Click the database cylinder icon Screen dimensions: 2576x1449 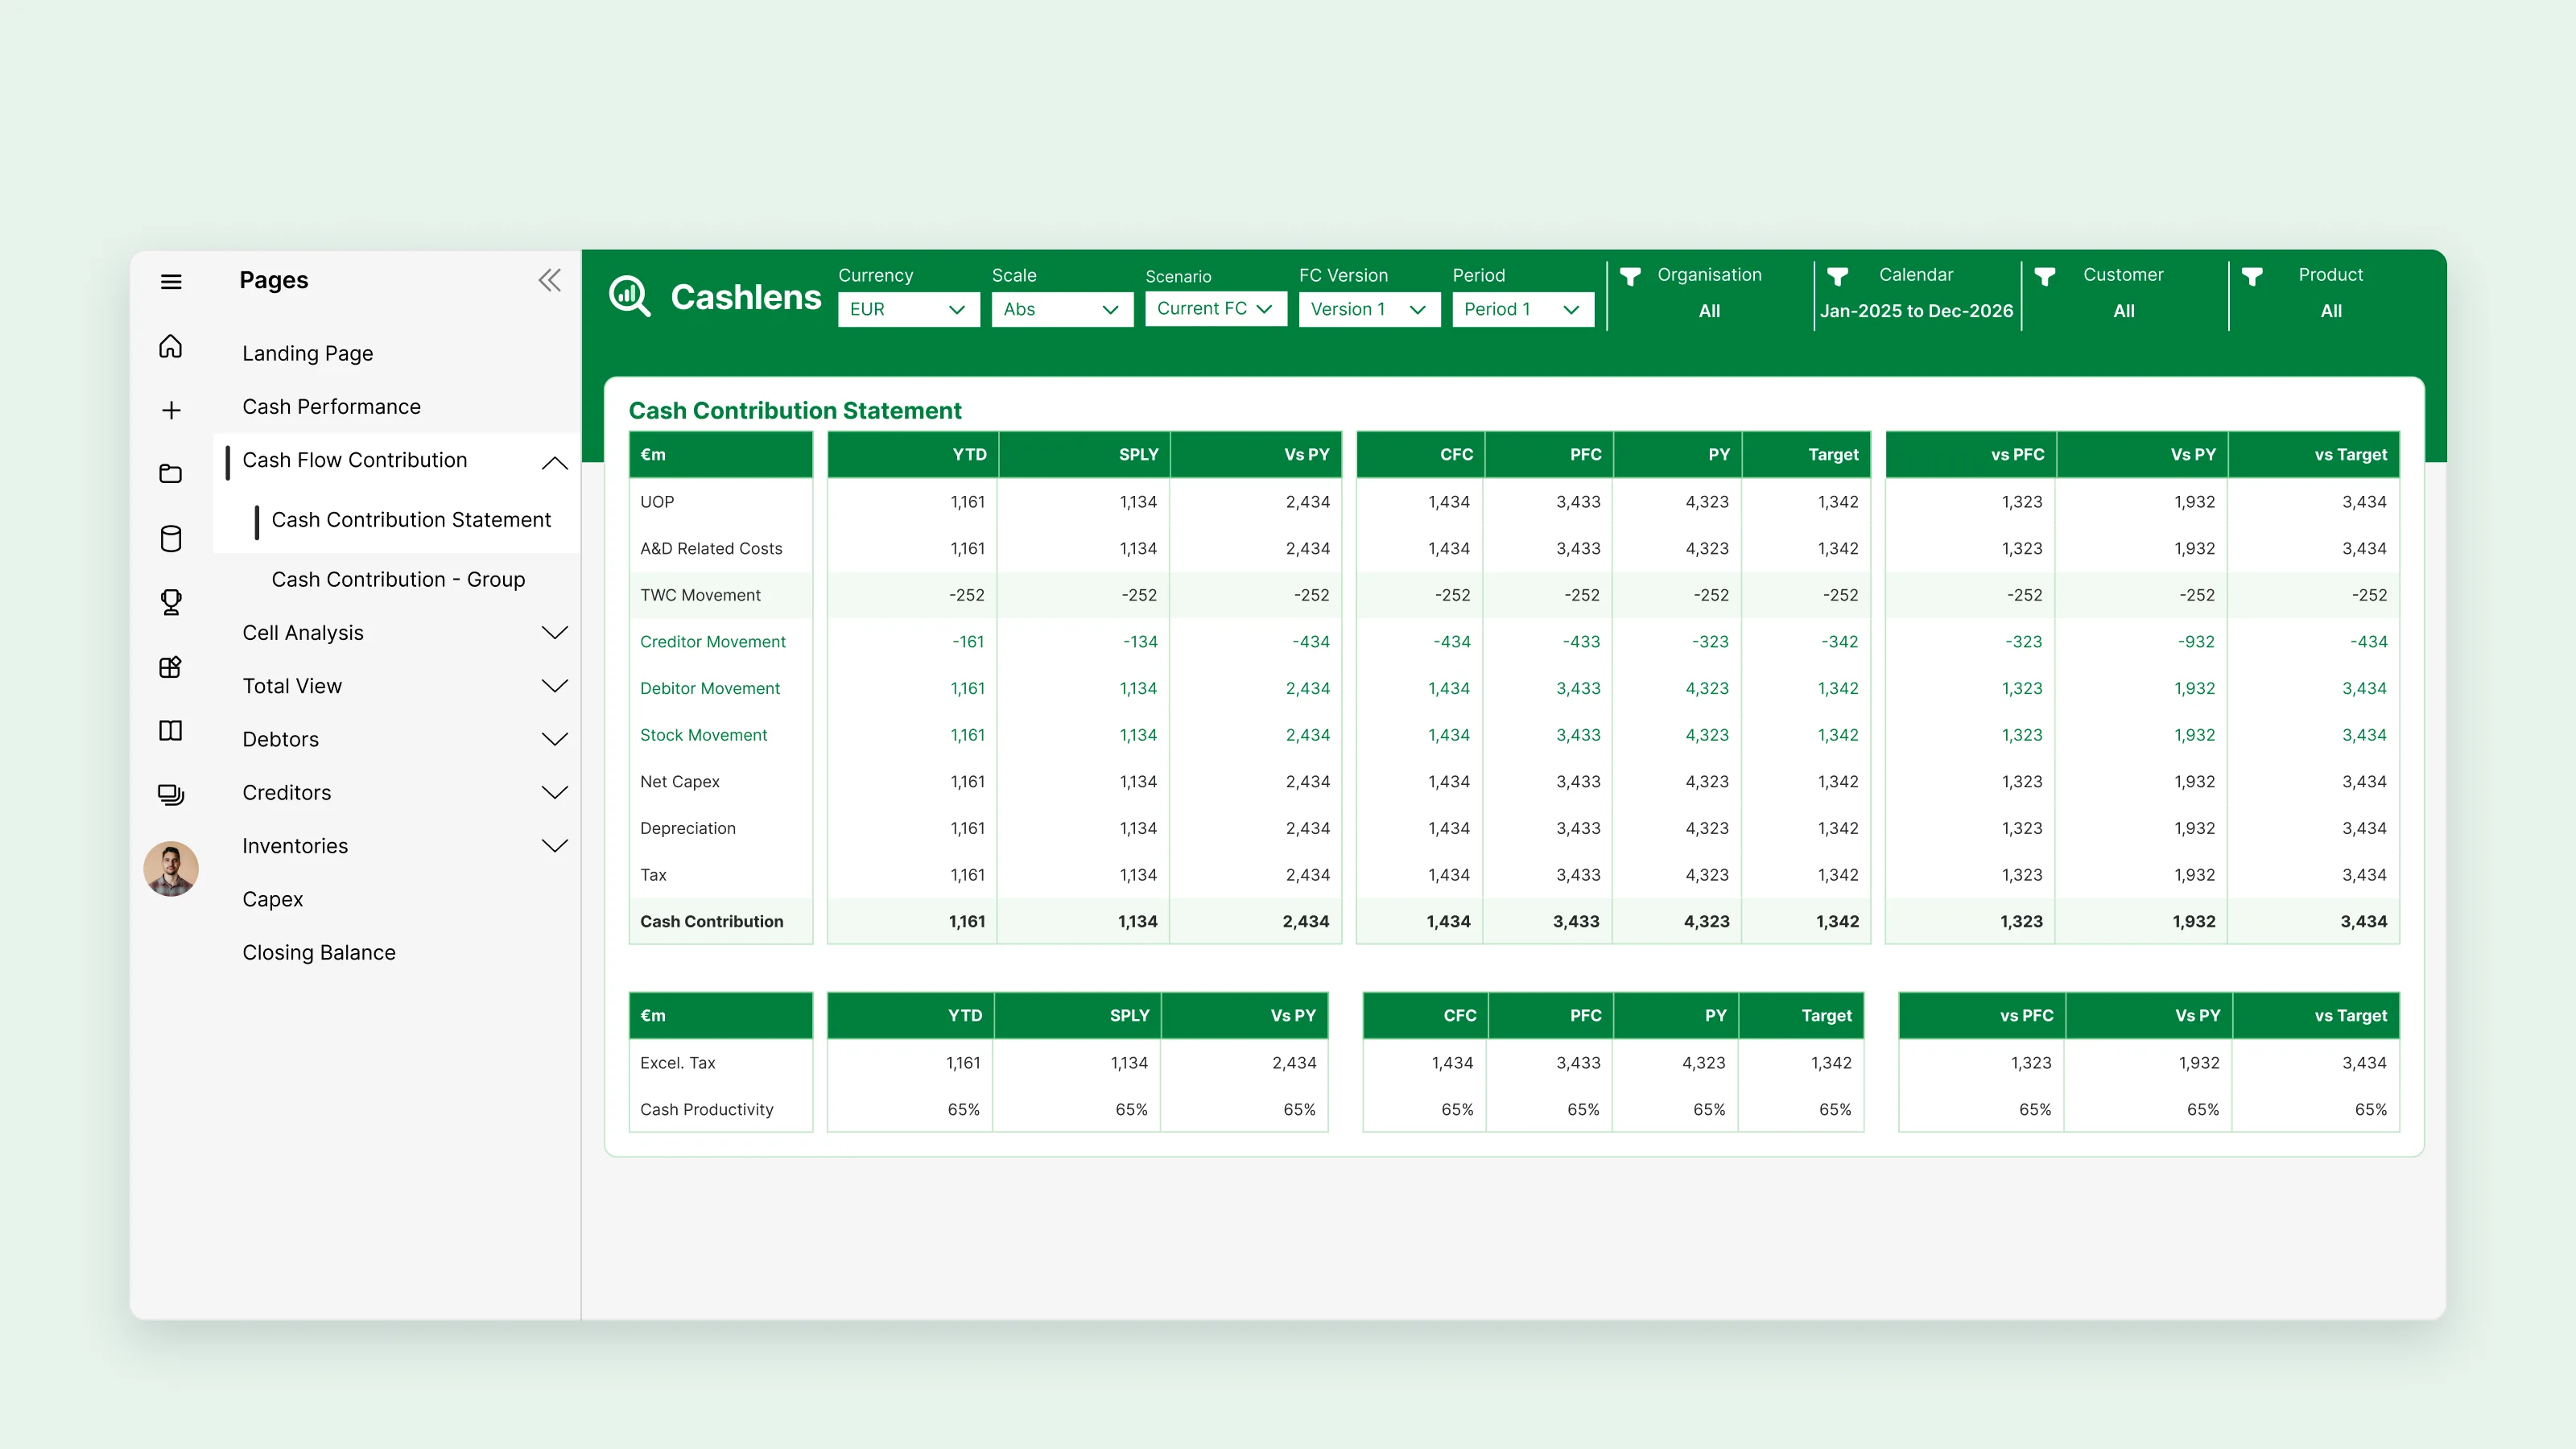[x=171, y=538]
